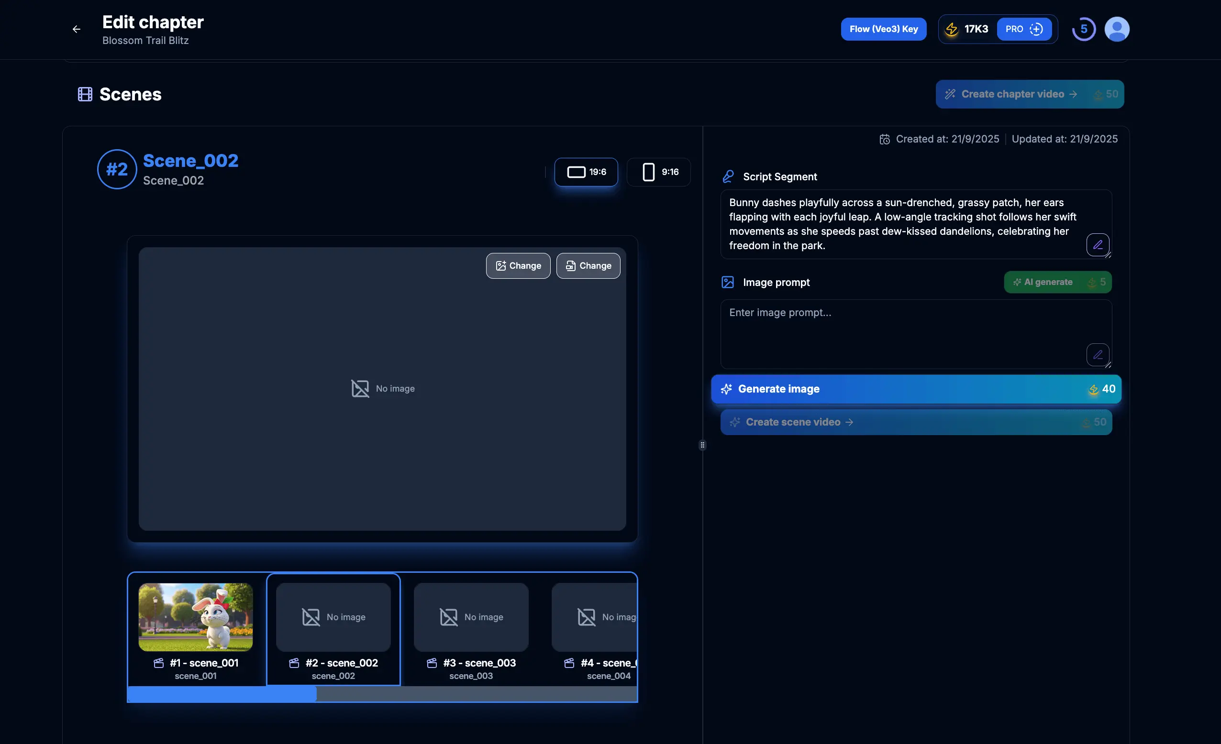1221x744 pixels.
Task: Click Create chapter video button
Action: pyautogui.click(x=1029, y=94)
